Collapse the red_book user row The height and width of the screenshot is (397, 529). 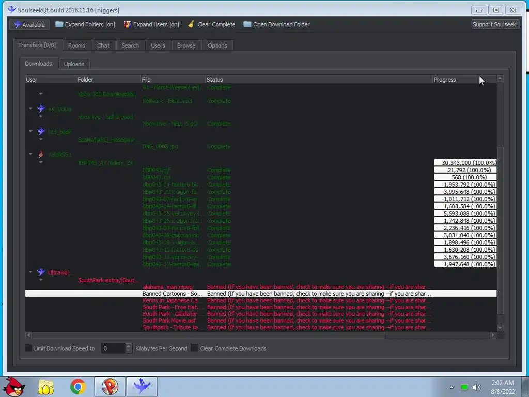pyautogui.click(x=30, y=131)
